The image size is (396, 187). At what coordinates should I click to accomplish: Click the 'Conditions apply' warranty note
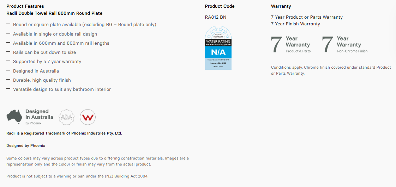click(x=331, y=70)
